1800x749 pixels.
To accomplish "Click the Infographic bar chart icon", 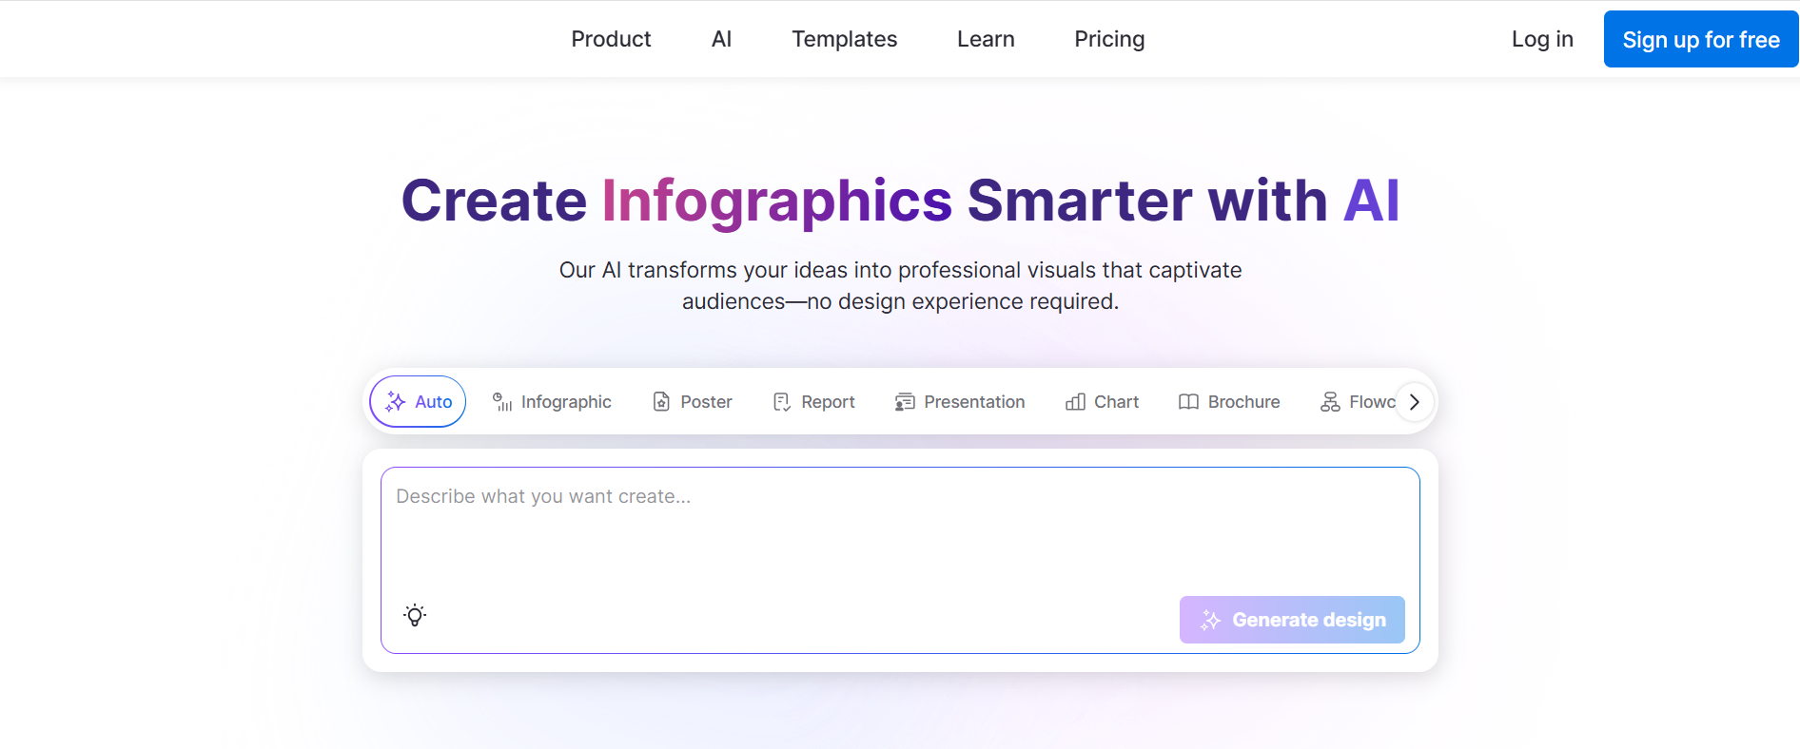I will click(502, 402).
